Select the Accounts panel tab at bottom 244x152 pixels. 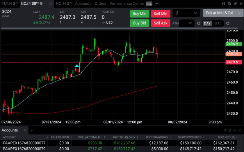(x=10, y=130)
